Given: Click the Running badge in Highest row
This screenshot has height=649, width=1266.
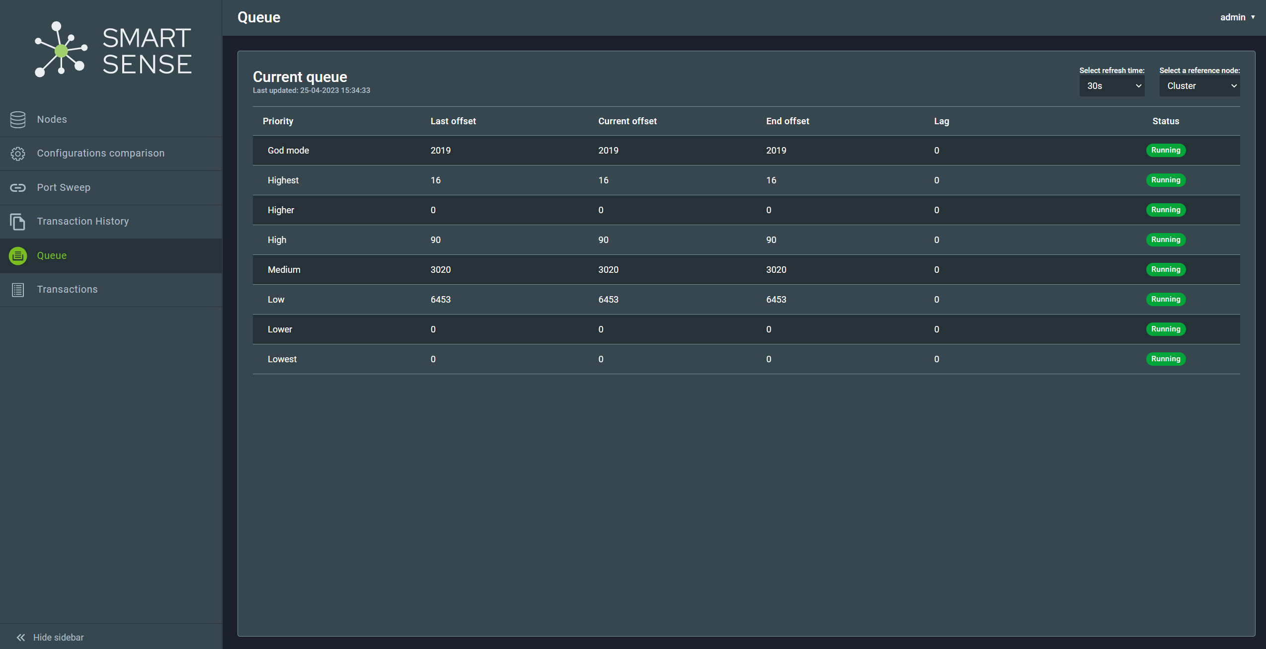Looking at the screenshot, I should click(1166, 180).
